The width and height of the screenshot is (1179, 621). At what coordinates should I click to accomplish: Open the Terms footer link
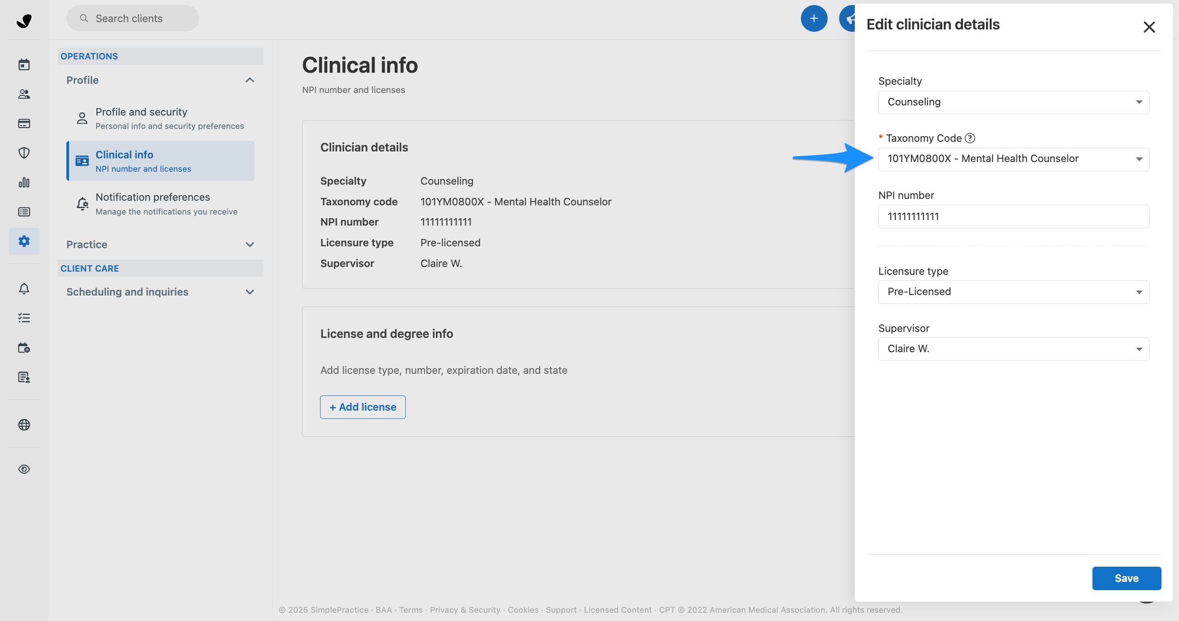[411, 610]
